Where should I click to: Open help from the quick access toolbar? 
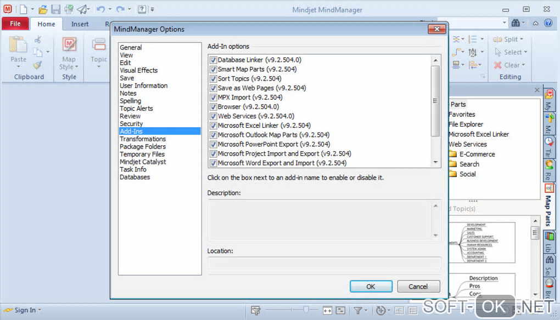click(142, 9)
